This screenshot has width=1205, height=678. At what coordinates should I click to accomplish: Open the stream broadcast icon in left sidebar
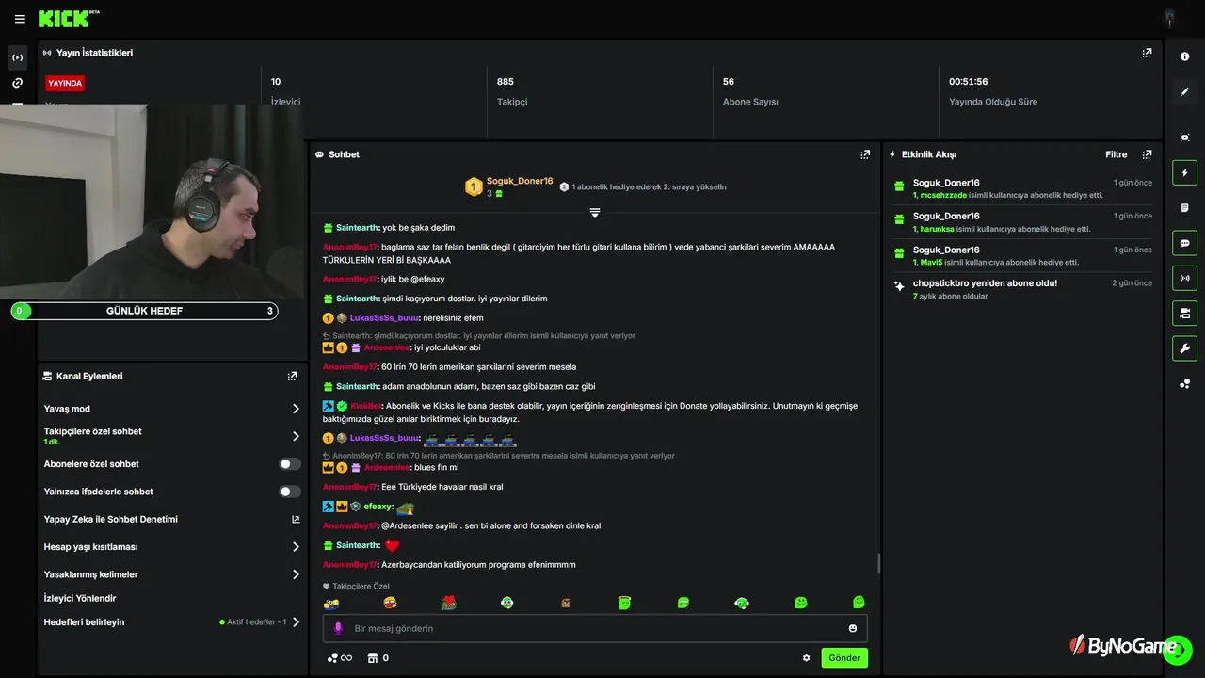[x=17, y=57]
